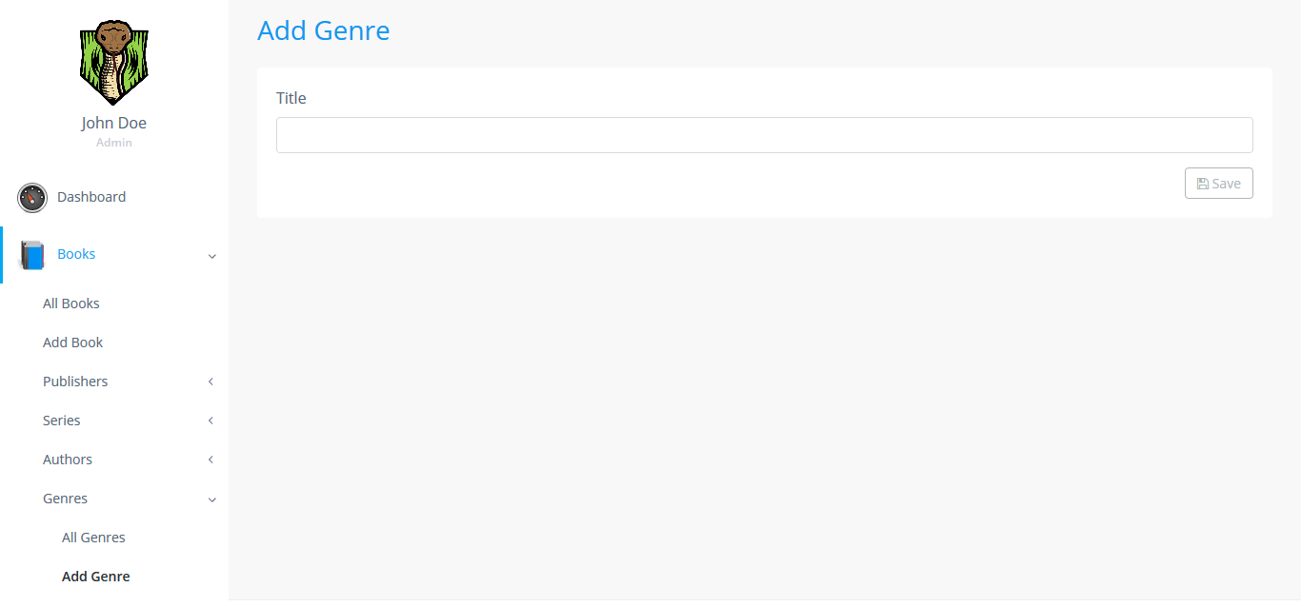Collapse the Genres submenu chevron
Viewport: 1301px width, 607px height.
coord(212,499)
